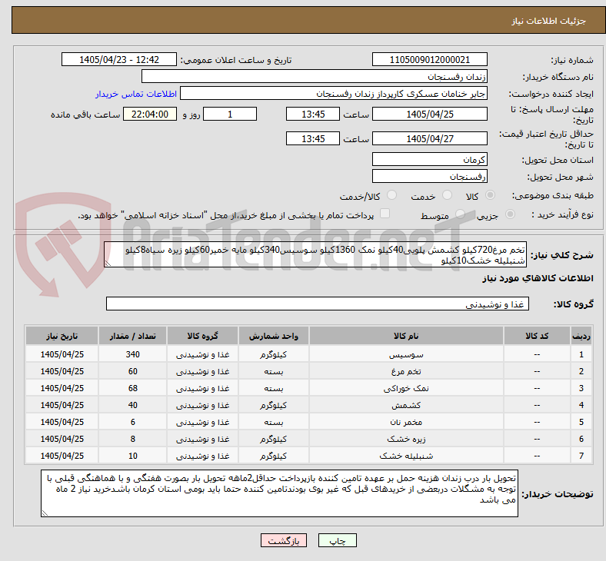This screenshot has height=561, width=606.
Task: Click the goods group field غذا و نوشیدنی
Action: [x=318, y=304]
